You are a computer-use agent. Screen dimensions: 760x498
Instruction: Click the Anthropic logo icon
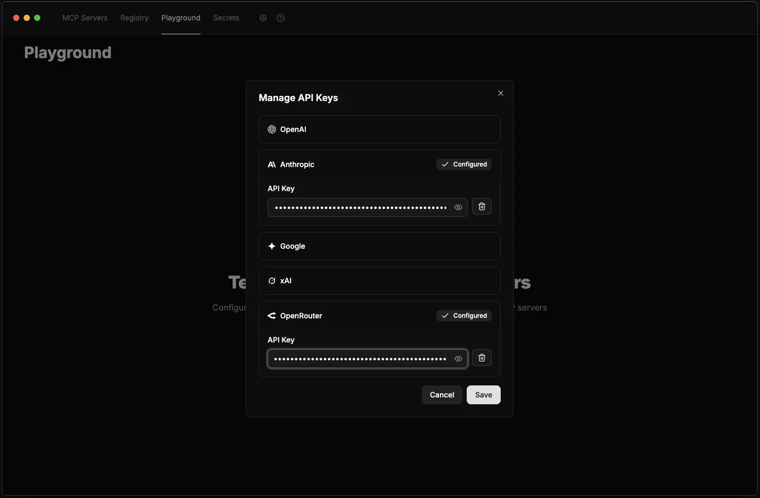tap(271, 164)
